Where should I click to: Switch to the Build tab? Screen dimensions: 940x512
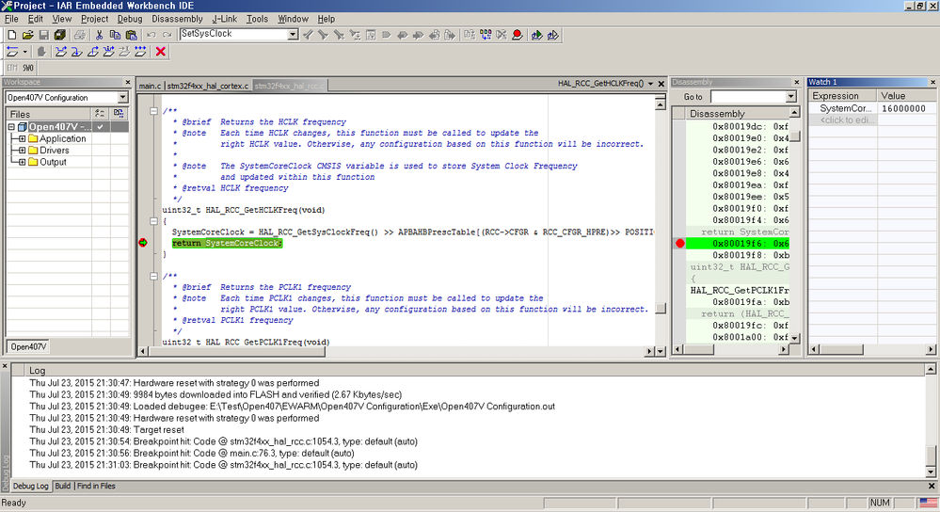click(x=63, y=487)
